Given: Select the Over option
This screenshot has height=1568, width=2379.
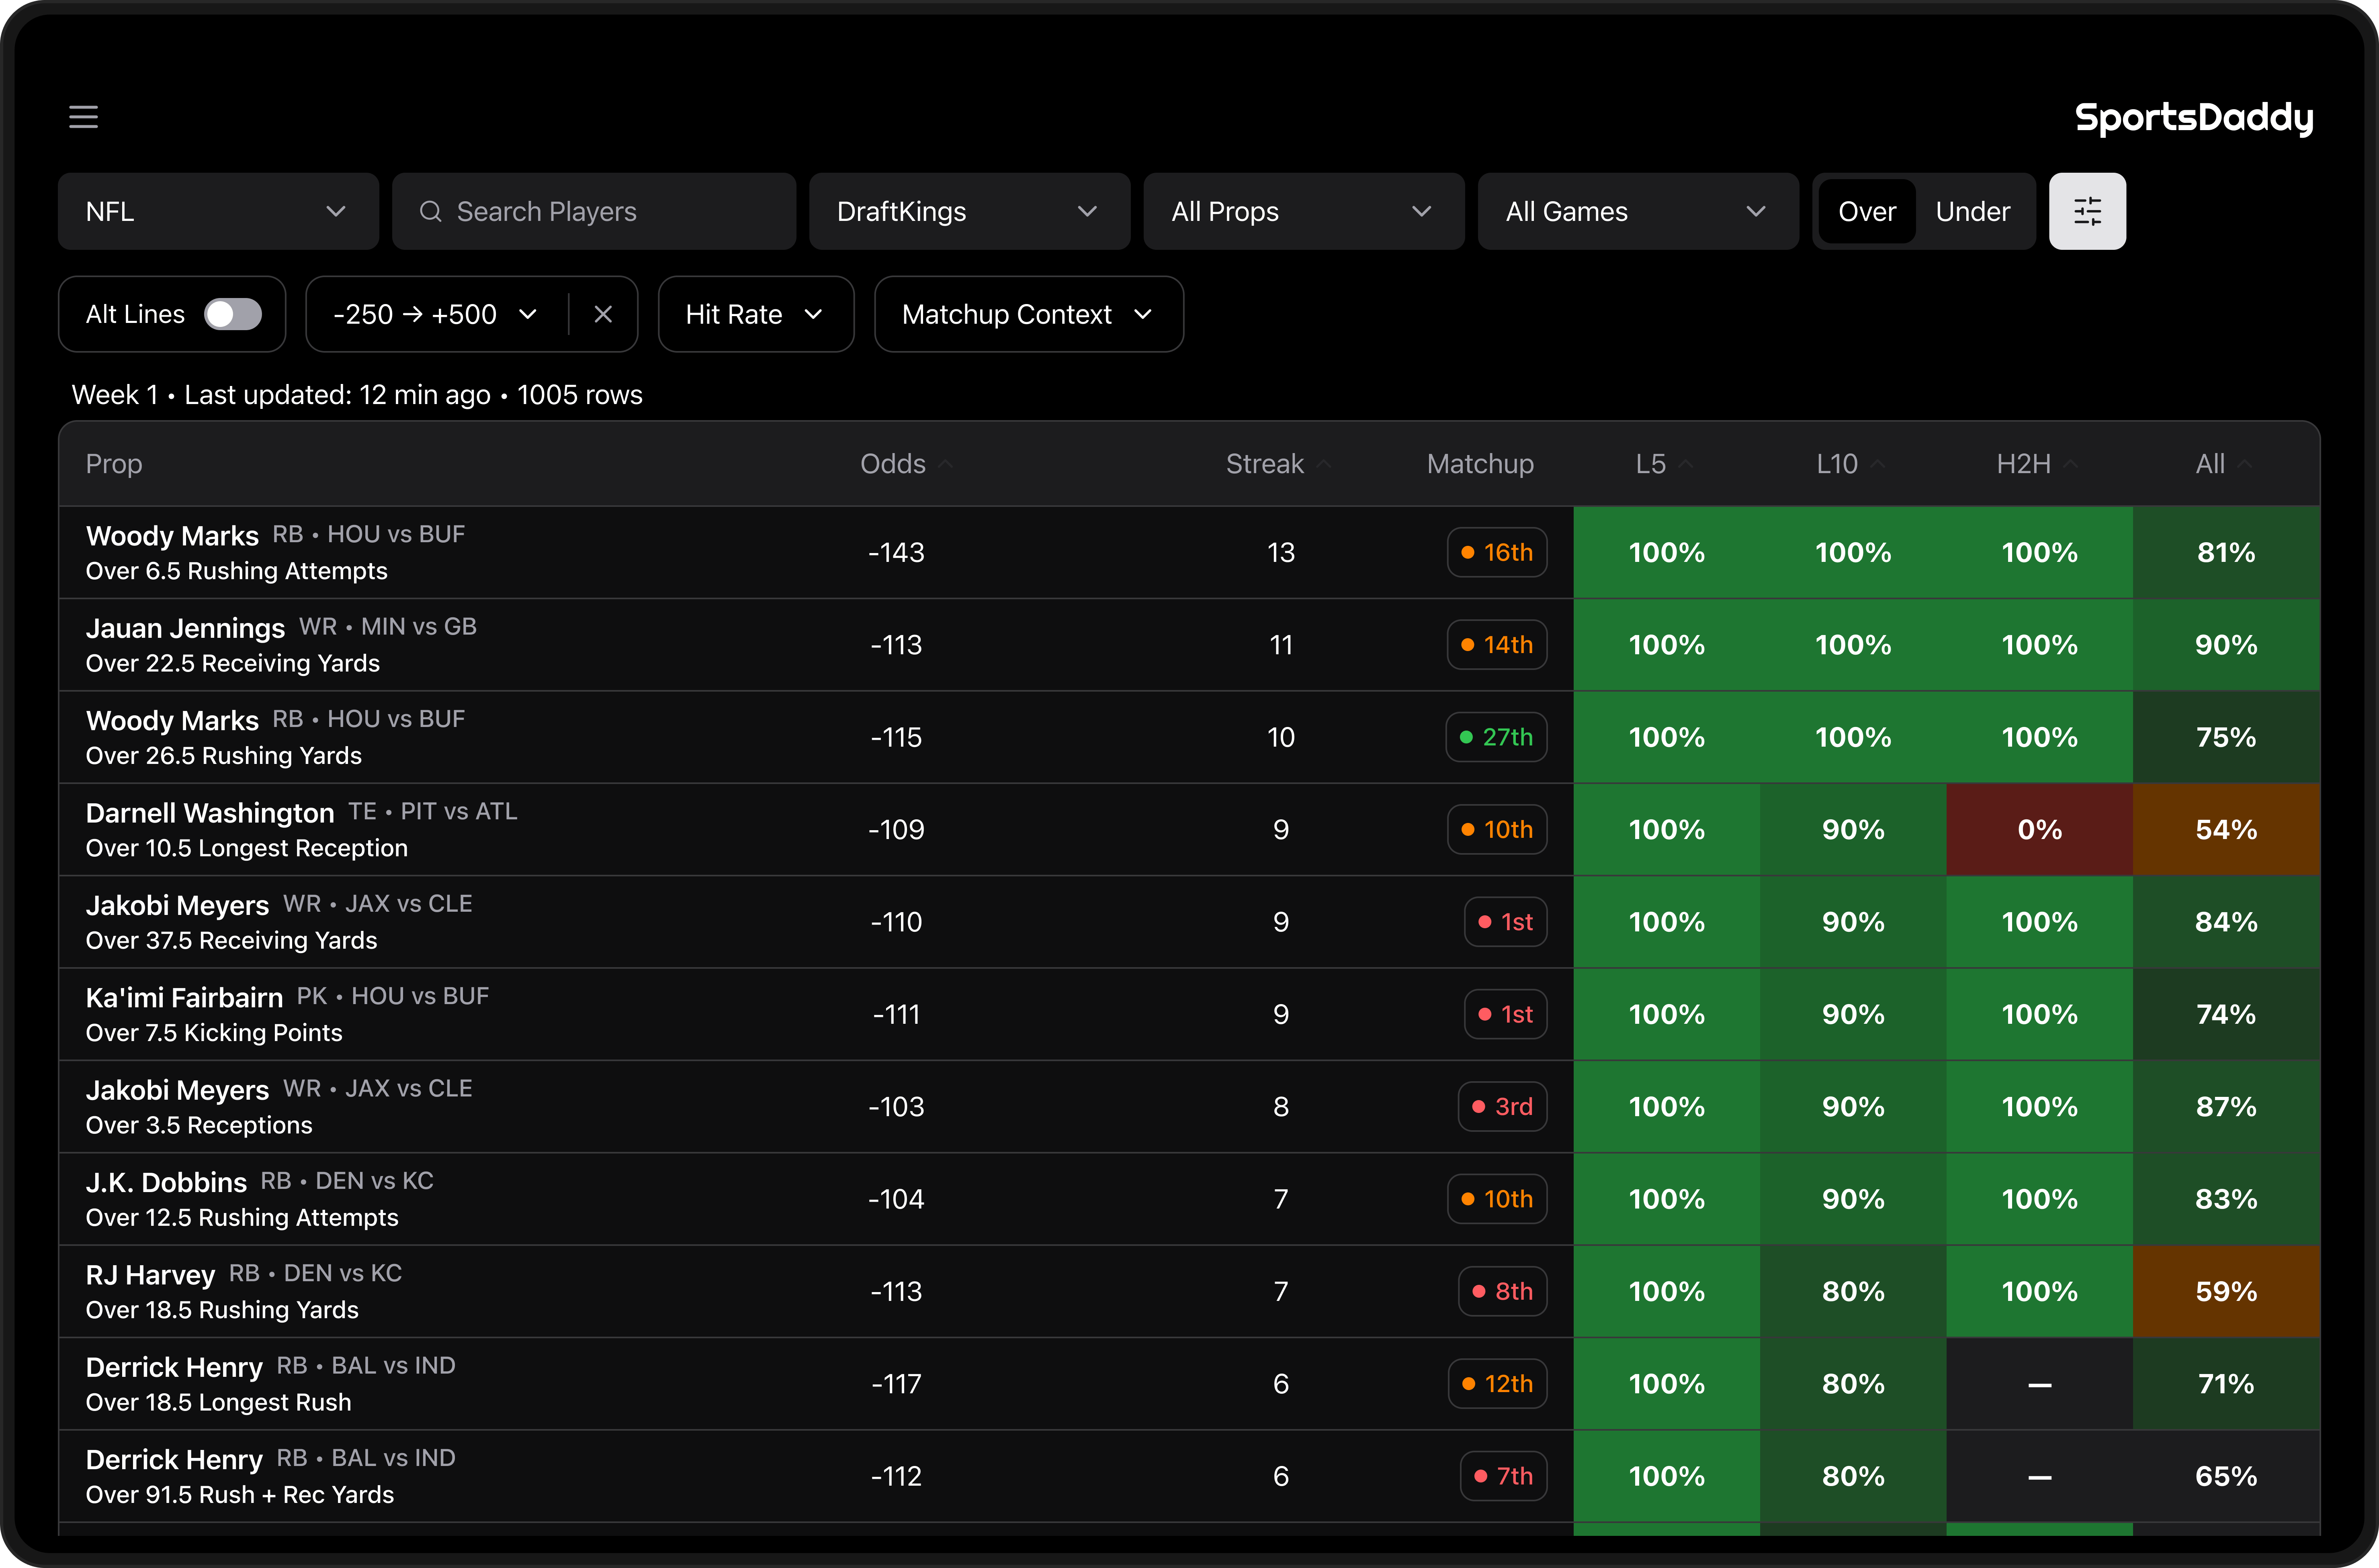Looking at the screenshot, I should coord(1867,211).
